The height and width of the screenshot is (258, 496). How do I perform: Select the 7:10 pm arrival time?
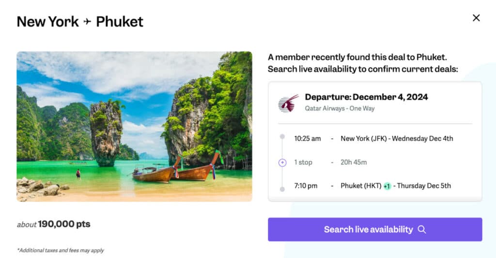coord(306,186)
